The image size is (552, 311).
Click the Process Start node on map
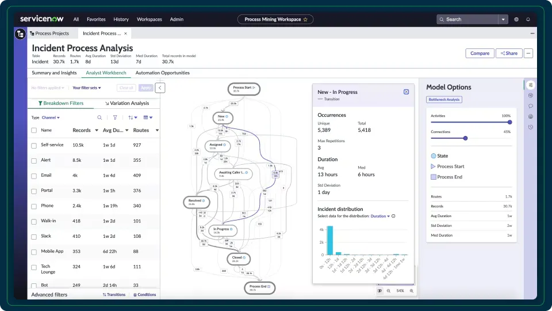[244, 89]
